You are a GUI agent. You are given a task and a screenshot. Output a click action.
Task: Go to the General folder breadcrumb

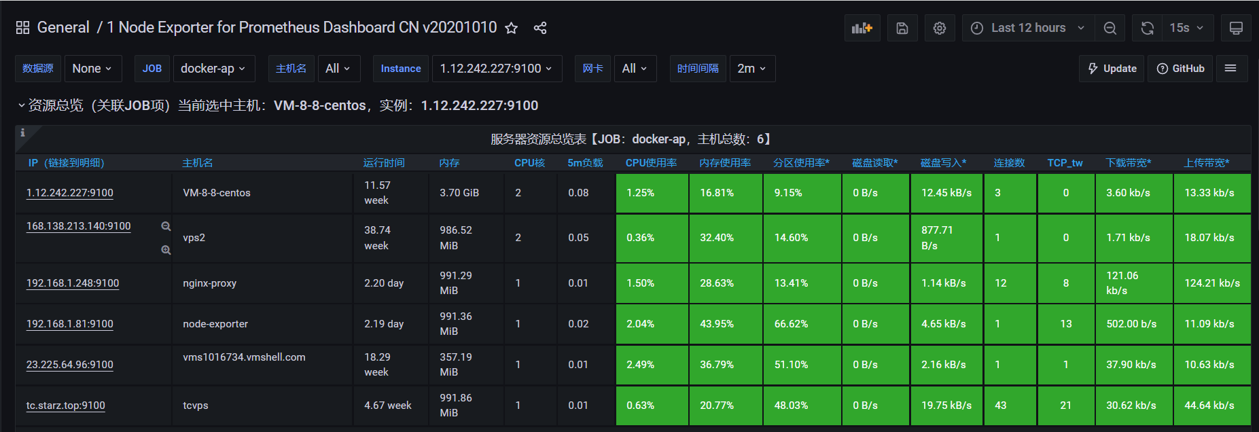[63, 28]
